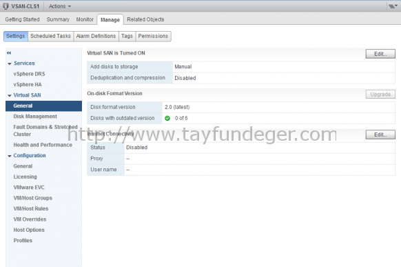The width and height of the screenshot is (401, 267).
Task: Select Health and Performance item
Action: [x=43, y=145]
